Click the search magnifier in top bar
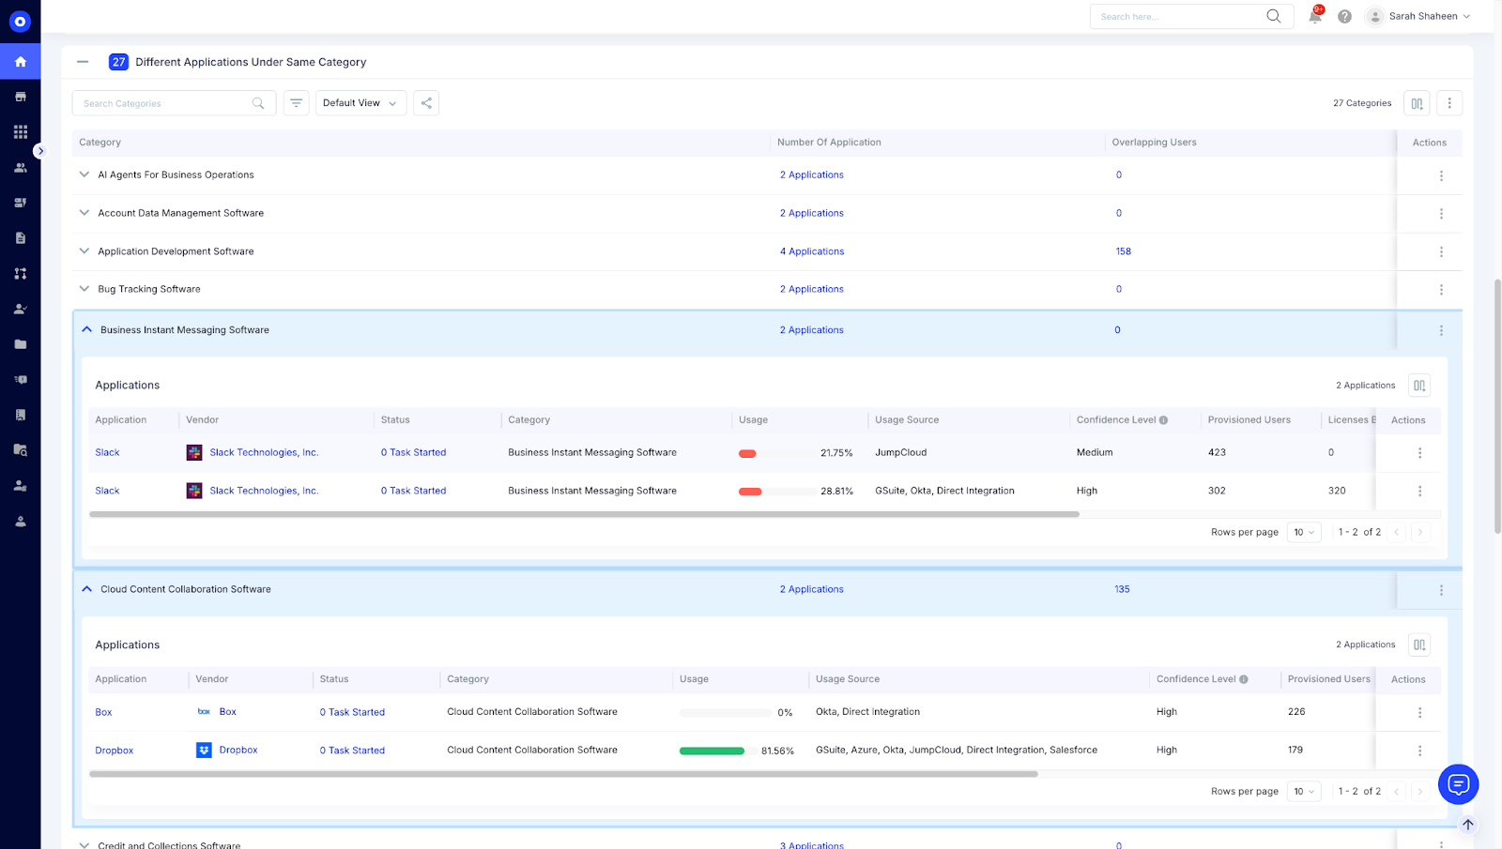 point(1274,16)
